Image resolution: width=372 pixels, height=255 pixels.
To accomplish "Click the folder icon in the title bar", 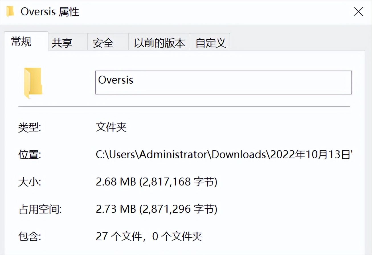I will point(10,12).
